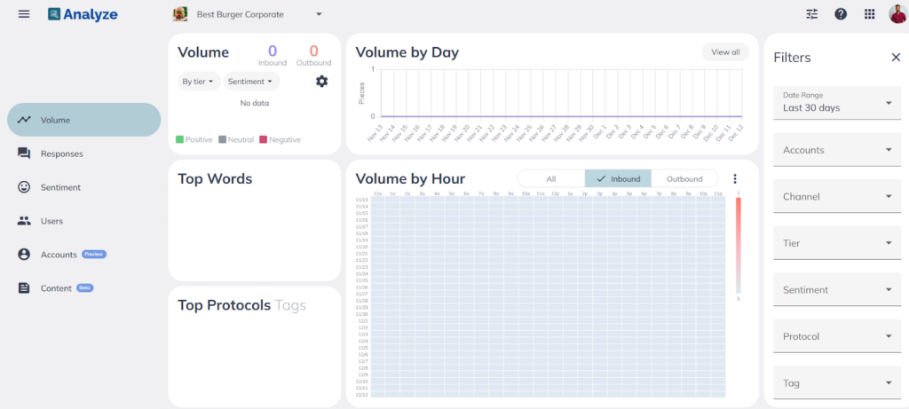The width and height of the screenshot is (909, 409).
Task: Click the Nov 13 label on day chart
Action: pyautogui.click(x=375, y=134)
